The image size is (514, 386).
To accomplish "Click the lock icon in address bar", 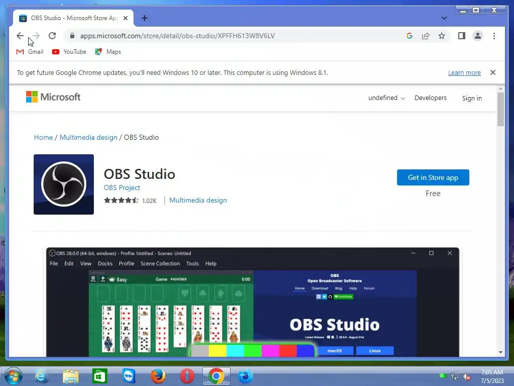I will (x=72, y=36).
